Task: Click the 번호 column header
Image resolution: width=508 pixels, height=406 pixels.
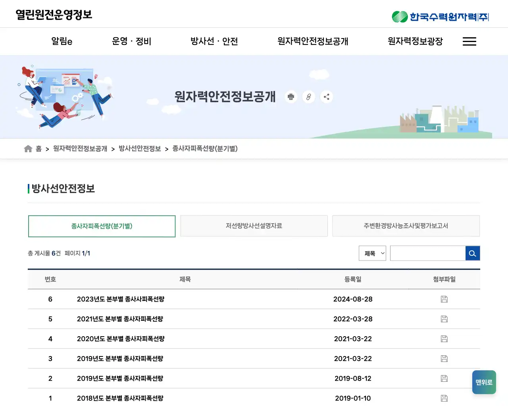Action: pyautogui.click(x=50, y=279)
